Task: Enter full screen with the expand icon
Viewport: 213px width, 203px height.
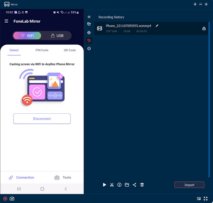Action: pos(206,199)
